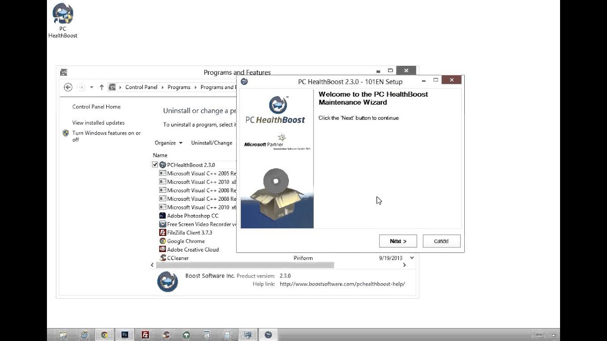Select the Google Chrome list icon
The image size is (607, 341).
[x=163, y=241]
